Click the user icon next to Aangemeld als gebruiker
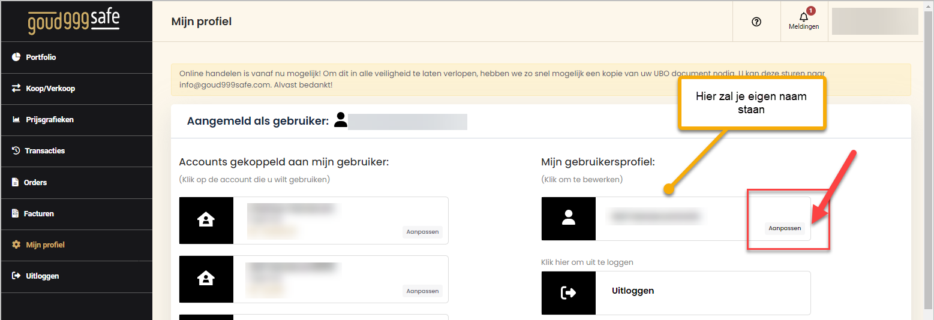934x320 pixels. pyautogui.click(x=341, y=120)
